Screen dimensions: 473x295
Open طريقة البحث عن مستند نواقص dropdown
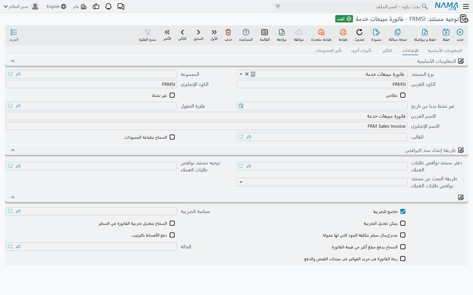coord(241,182)
